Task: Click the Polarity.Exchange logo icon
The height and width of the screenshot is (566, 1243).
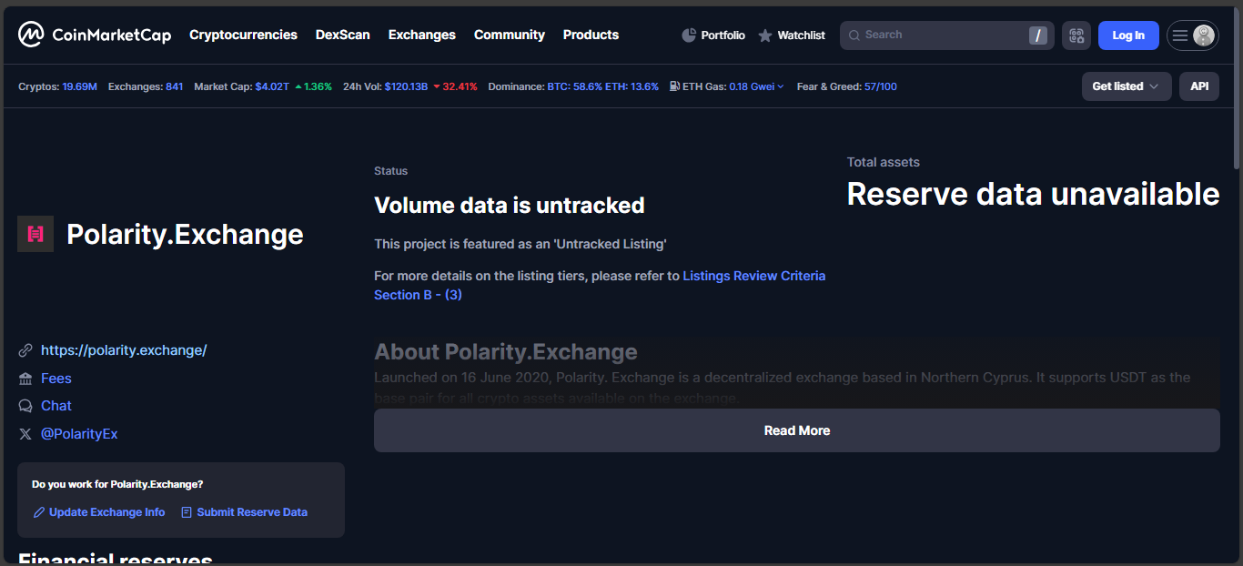Action: [35, 234]
